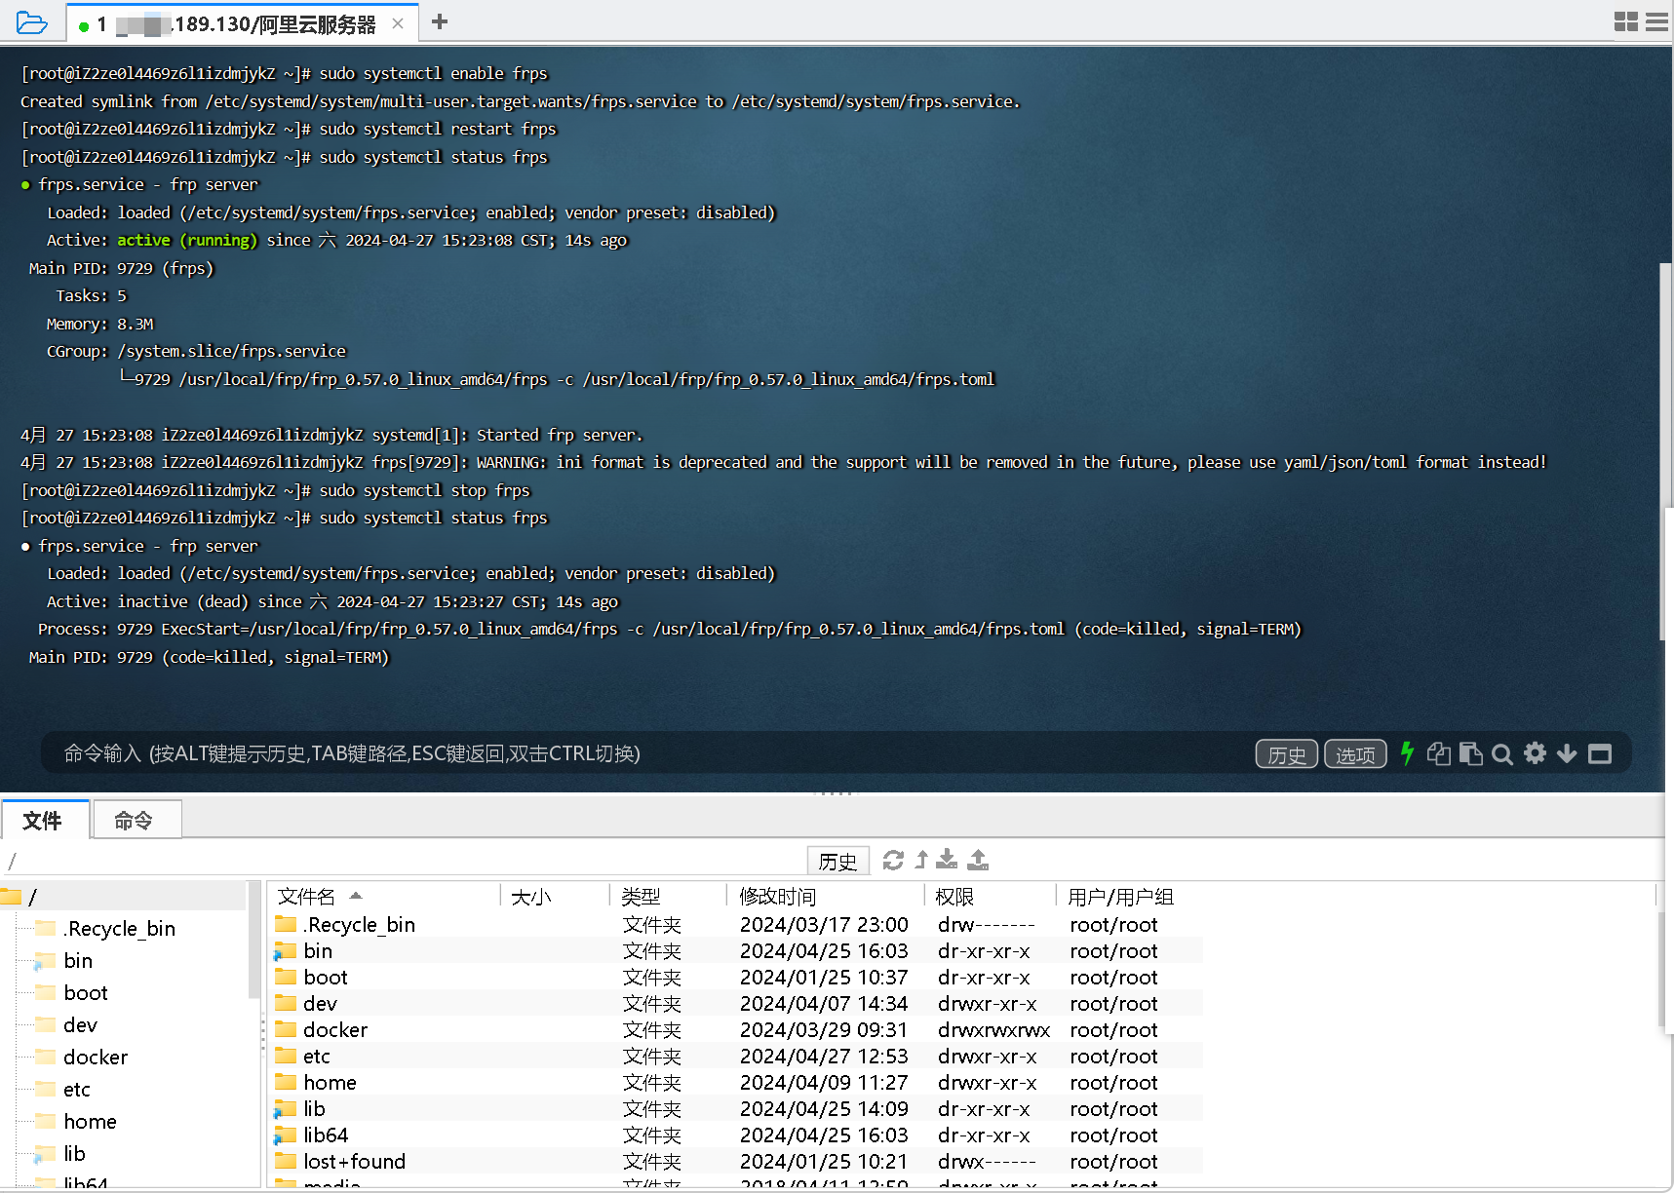
Task: Select home row in file list
Action: [x=736, y=1082]
